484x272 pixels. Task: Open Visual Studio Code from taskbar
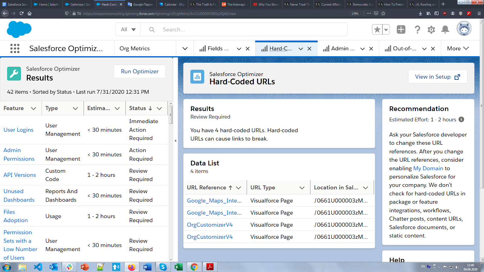(38, 267)
